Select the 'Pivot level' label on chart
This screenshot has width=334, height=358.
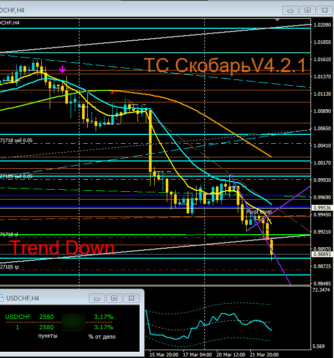[x=259, y=212]
